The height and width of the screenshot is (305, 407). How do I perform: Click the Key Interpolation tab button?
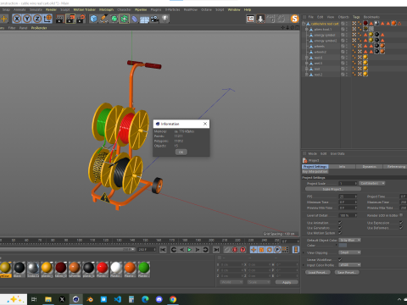click(315, 171)
